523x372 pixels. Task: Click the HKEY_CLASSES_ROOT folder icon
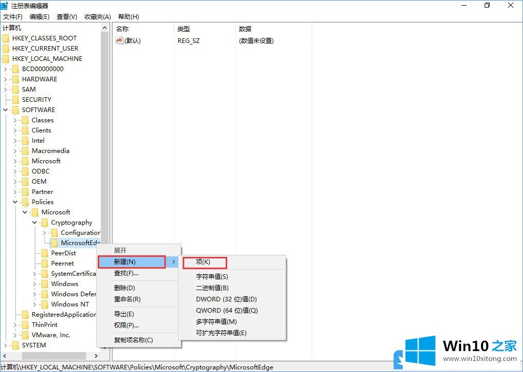(x=6, y=38)
